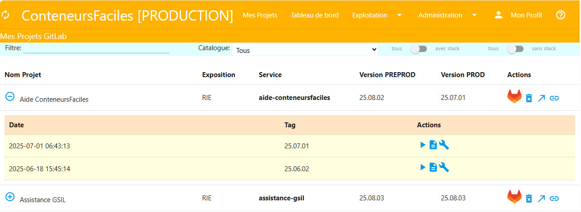Screen dimensions: 581x212
Task: Toggle the 'avec stack' switch
Action: click(x=418, y=49)
